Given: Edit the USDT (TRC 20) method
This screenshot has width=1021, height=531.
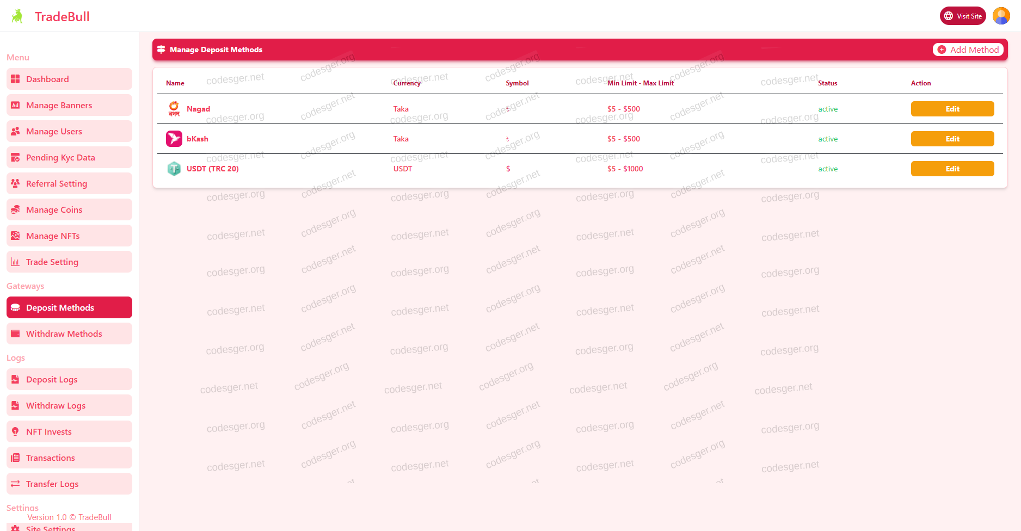Looking at the screenshot, I should click(952, 169).
